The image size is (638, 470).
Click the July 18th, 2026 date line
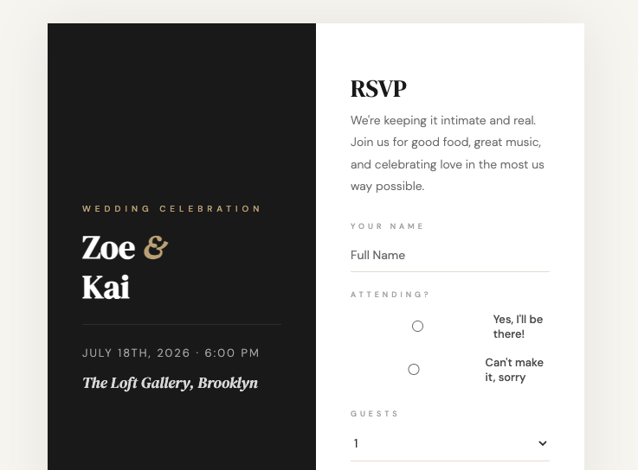[x=171, y=353]
